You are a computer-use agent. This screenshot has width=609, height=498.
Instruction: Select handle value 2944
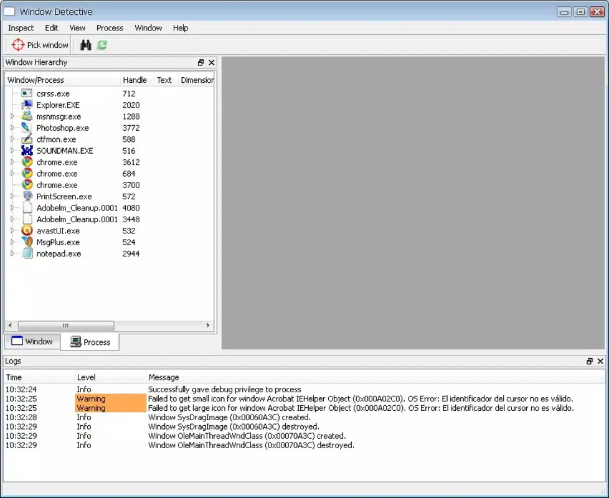pyautogui.click(x=131, y=254)
